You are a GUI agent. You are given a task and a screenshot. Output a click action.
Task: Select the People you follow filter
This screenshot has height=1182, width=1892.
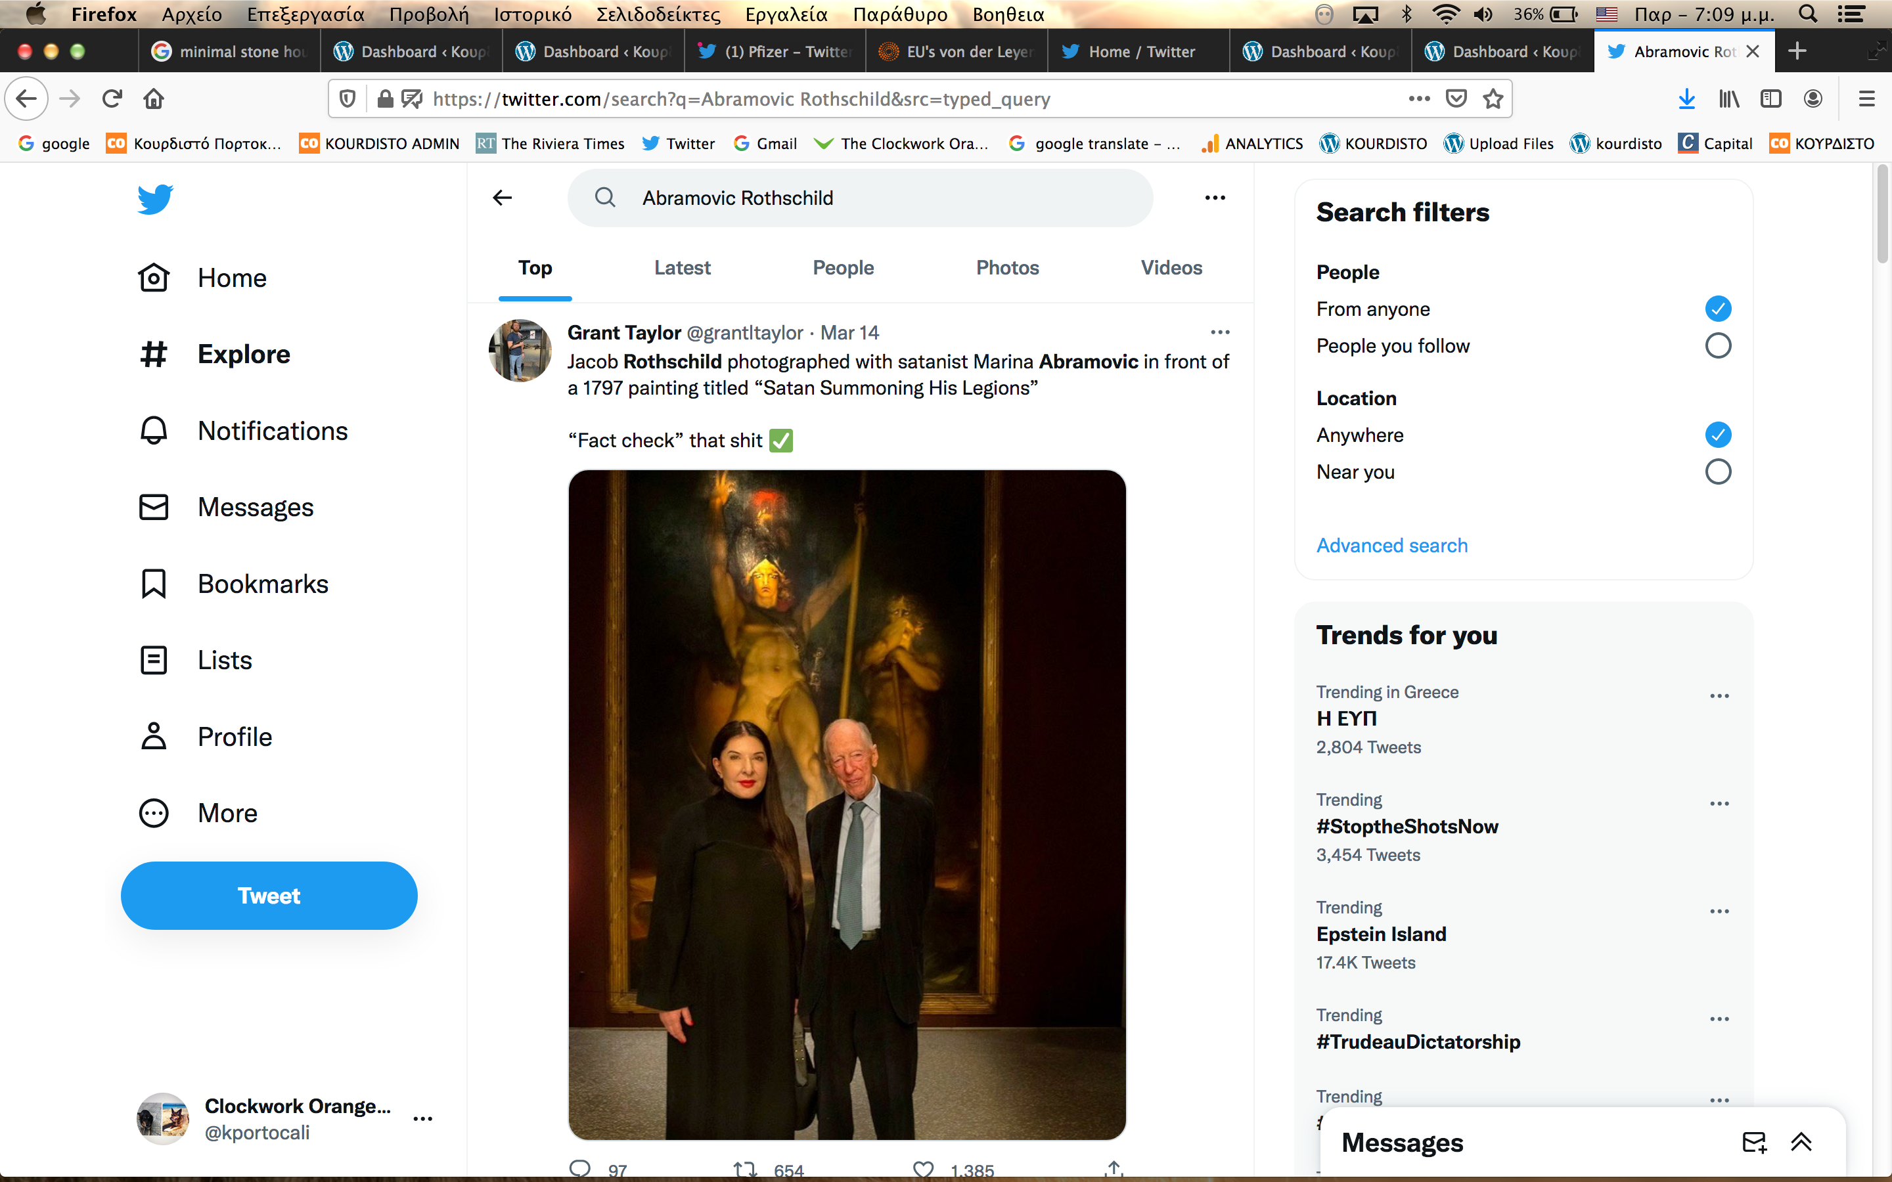[1718, 345]
